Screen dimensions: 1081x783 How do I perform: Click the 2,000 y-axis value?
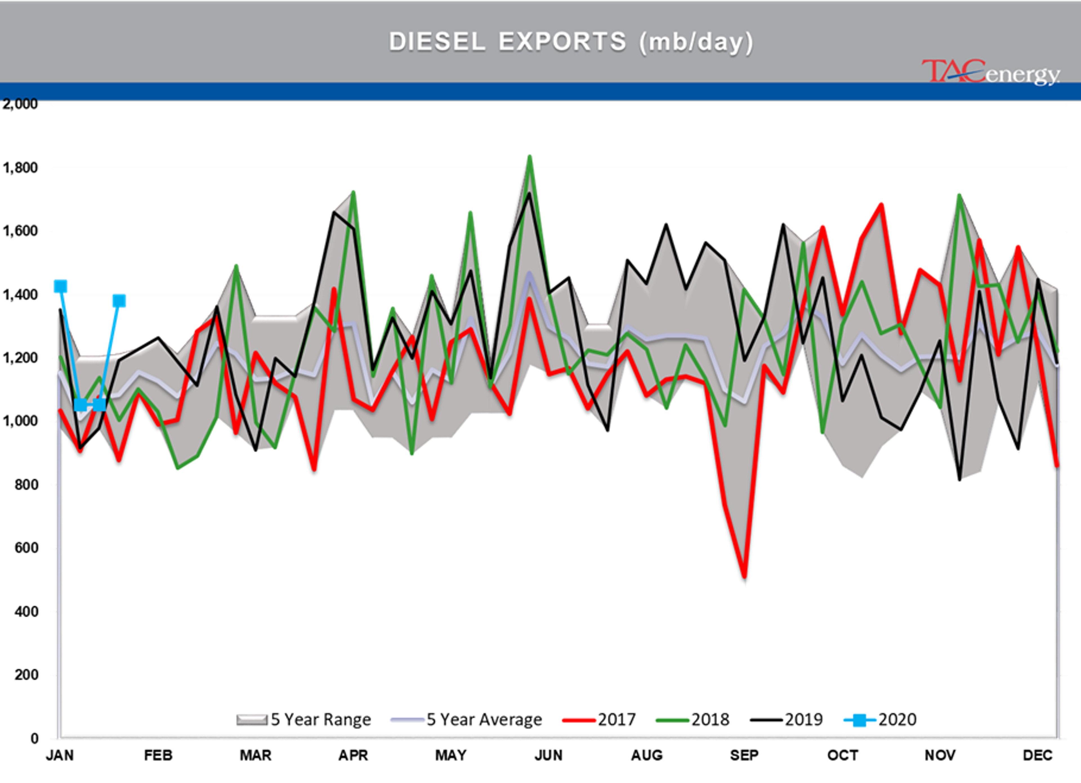click(x=20, y=104)
